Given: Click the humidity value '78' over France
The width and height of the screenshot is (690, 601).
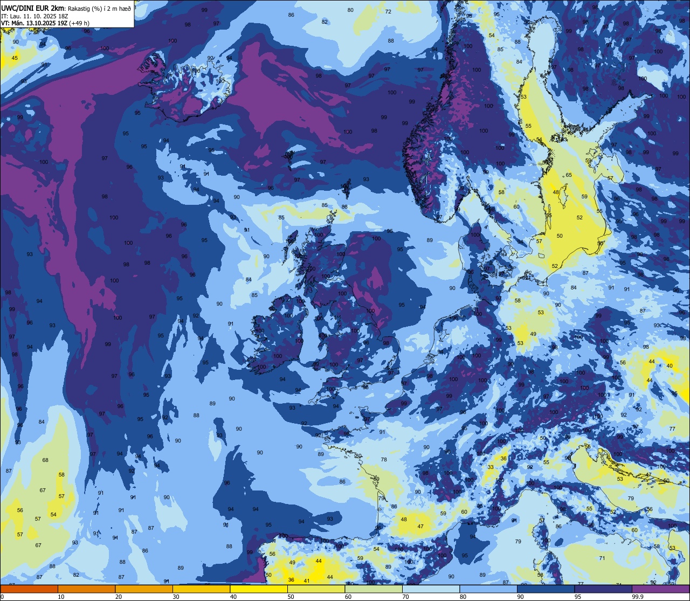Looking at the screenshot, I should [384, 460].
